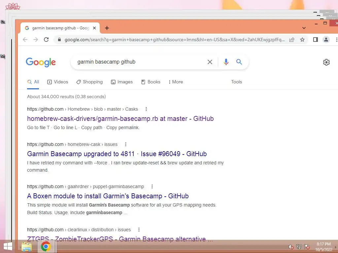This screenshot has width=338, height=253.
Task: Click the padlock site info icon
Action: (x=59, y=40)
